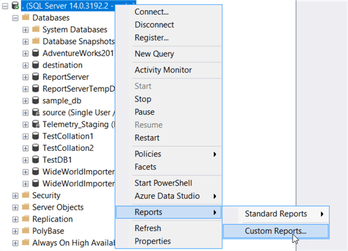Expand the sample_db database node
Screen dimensions: 348x251
click(x=25, y=101)
